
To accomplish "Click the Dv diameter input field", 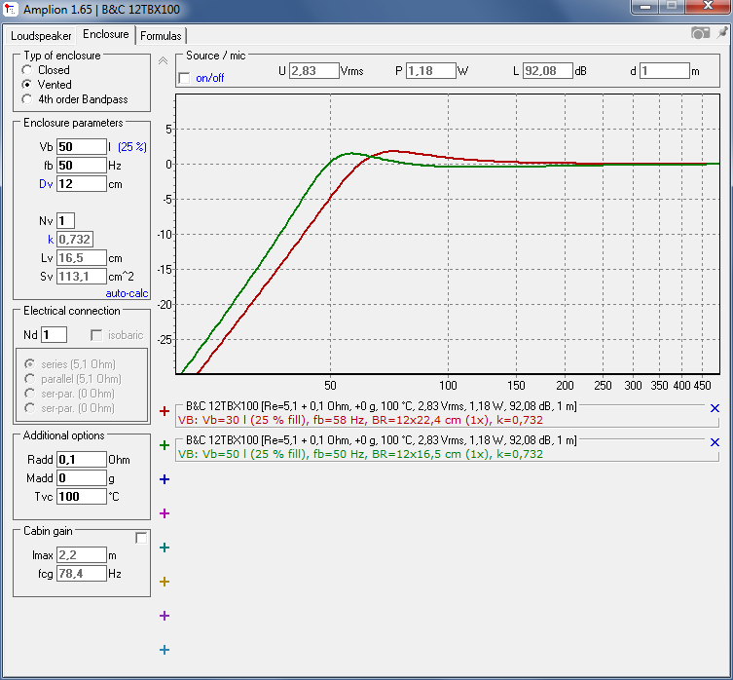I will point(82,184).
